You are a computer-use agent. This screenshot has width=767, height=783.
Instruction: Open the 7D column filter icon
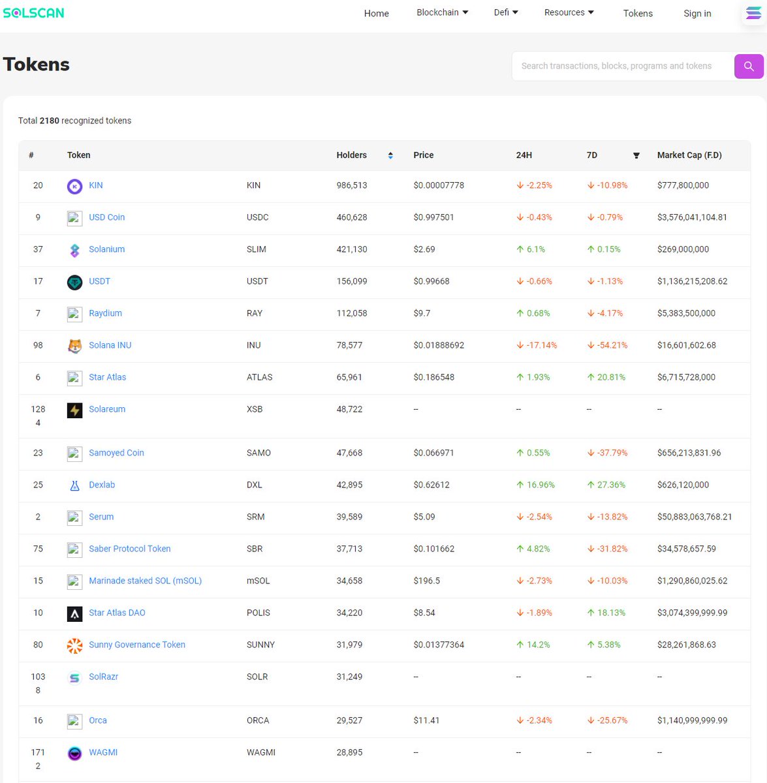coord(636,155)
